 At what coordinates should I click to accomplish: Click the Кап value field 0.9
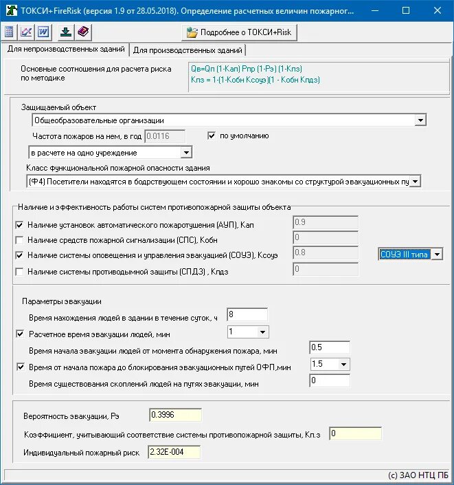point(326,222)
